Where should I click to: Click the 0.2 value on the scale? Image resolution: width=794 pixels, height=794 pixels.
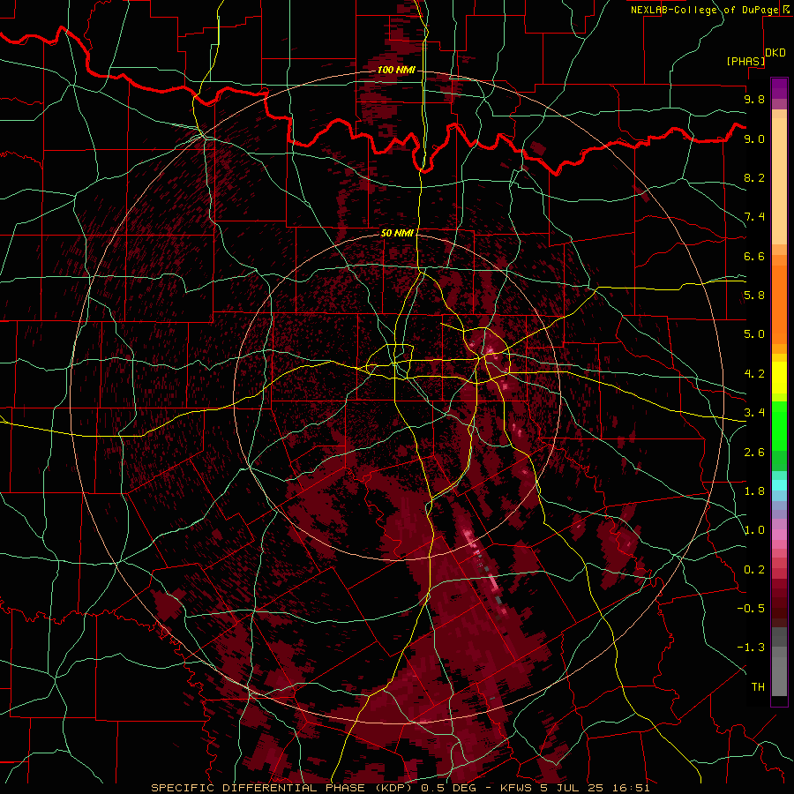754,570
